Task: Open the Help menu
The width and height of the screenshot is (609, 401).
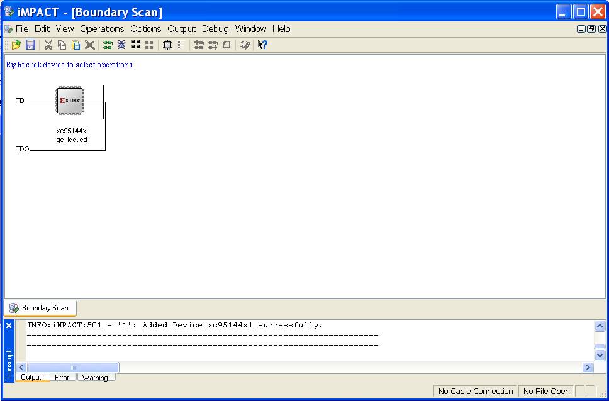Action: coord(281,29)
